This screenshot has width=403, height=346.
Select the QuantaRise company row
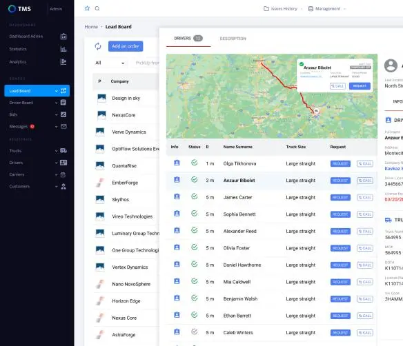click(126, 166)
